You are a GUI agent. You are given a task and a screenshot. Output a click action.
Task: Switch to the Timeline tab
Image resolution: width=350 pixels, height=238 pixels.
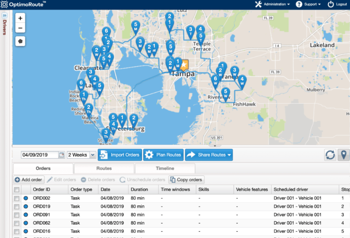point(165,168)
